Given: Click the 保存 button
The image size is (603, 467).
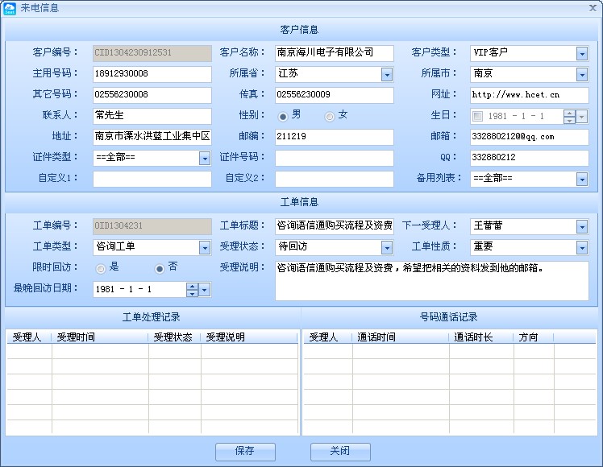Looking at the screenshot, I should click(245, 452).
